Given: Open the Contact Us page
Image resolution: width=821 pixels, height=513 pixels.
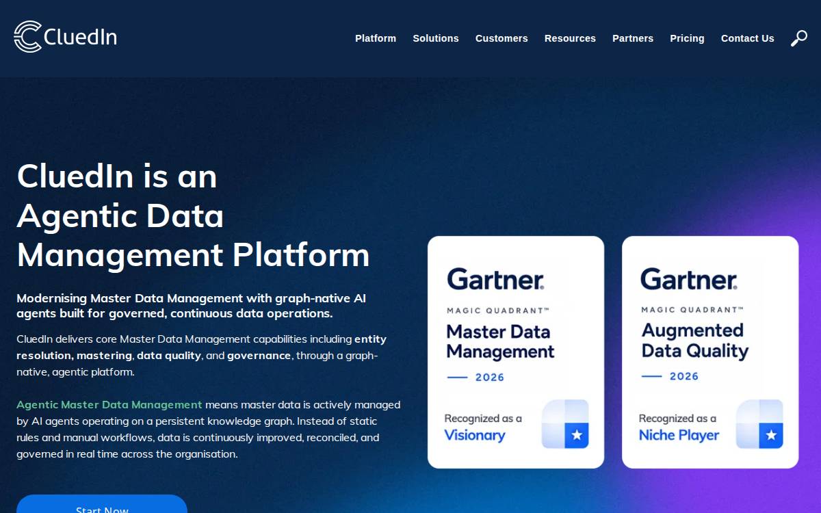Looking at the screenshot, I should click(x=748, y=38).
